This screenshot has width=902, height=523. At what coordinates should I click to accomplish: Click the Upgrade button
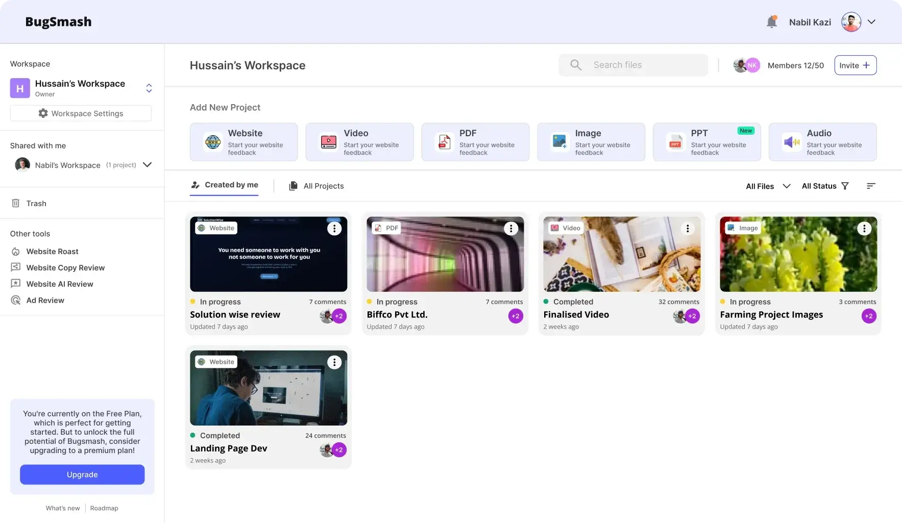click(82, 475)
